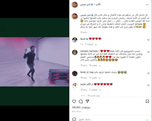Play the dancing video on the left
This screenshot has width=152, height=121.
click(x=34, y=62)
